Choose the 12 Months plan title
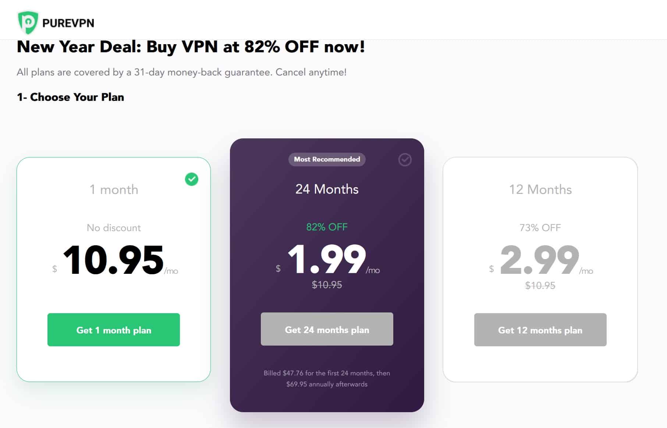667x428 pixels. tap(540, 190)
